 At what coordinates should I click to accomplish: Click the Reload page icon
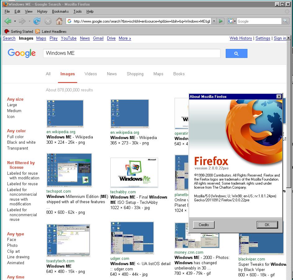[37, 21]
